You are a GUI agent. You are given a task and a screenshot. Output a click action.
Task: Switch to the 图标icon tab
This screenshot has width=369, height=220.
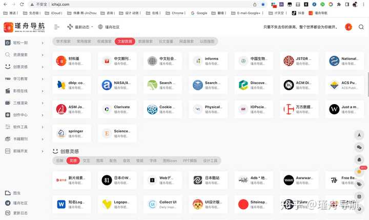point(170,161)
